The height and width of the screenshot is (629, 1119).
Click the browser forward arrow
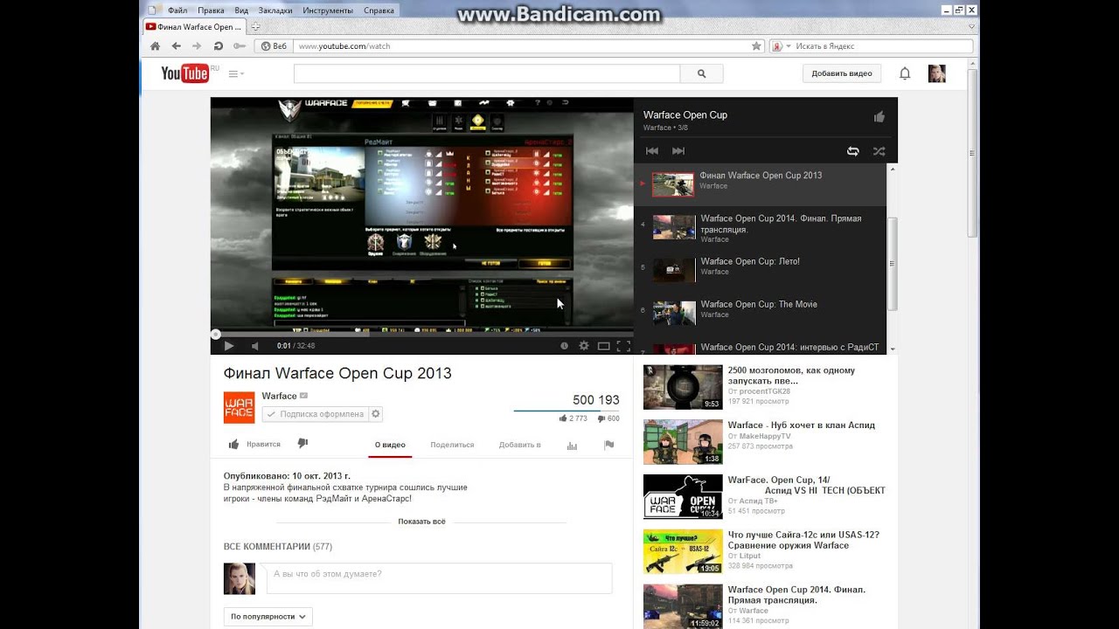tap(197, 46)
